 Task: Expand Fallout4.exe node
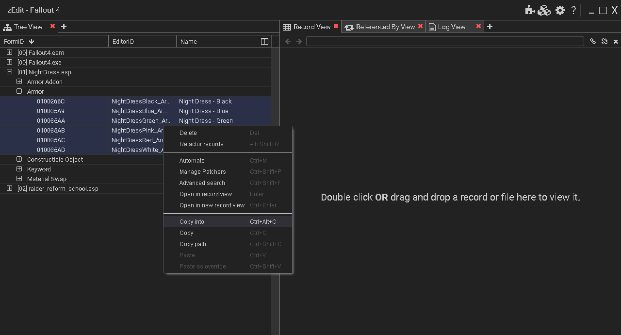coord(9,62)
